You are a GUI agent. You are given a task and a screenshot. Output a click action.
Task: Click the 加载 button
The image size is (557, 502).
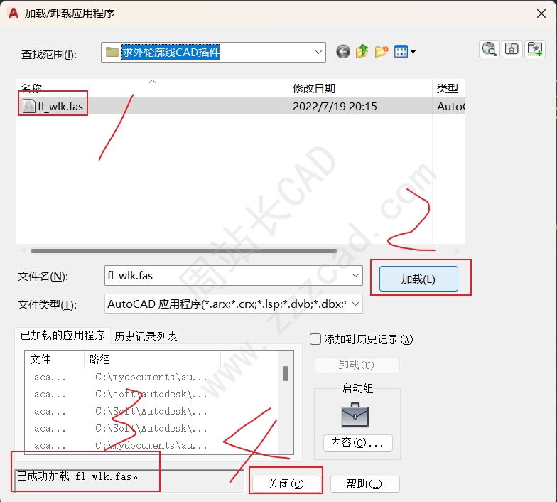[418, 279]
